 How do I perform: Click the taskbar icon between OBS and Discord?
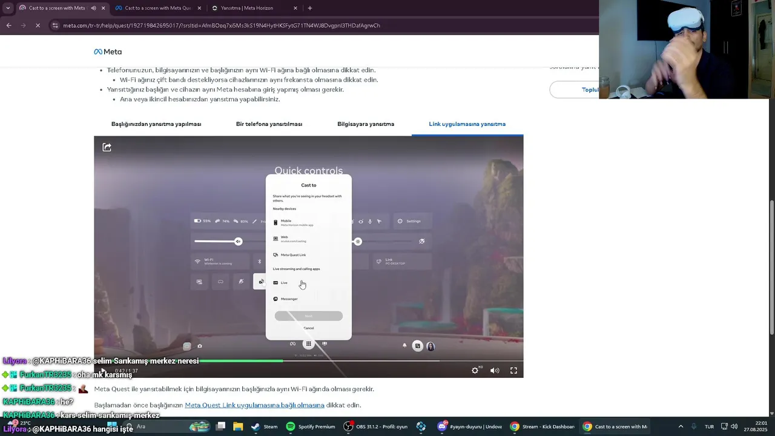click(x=421, y=426)
